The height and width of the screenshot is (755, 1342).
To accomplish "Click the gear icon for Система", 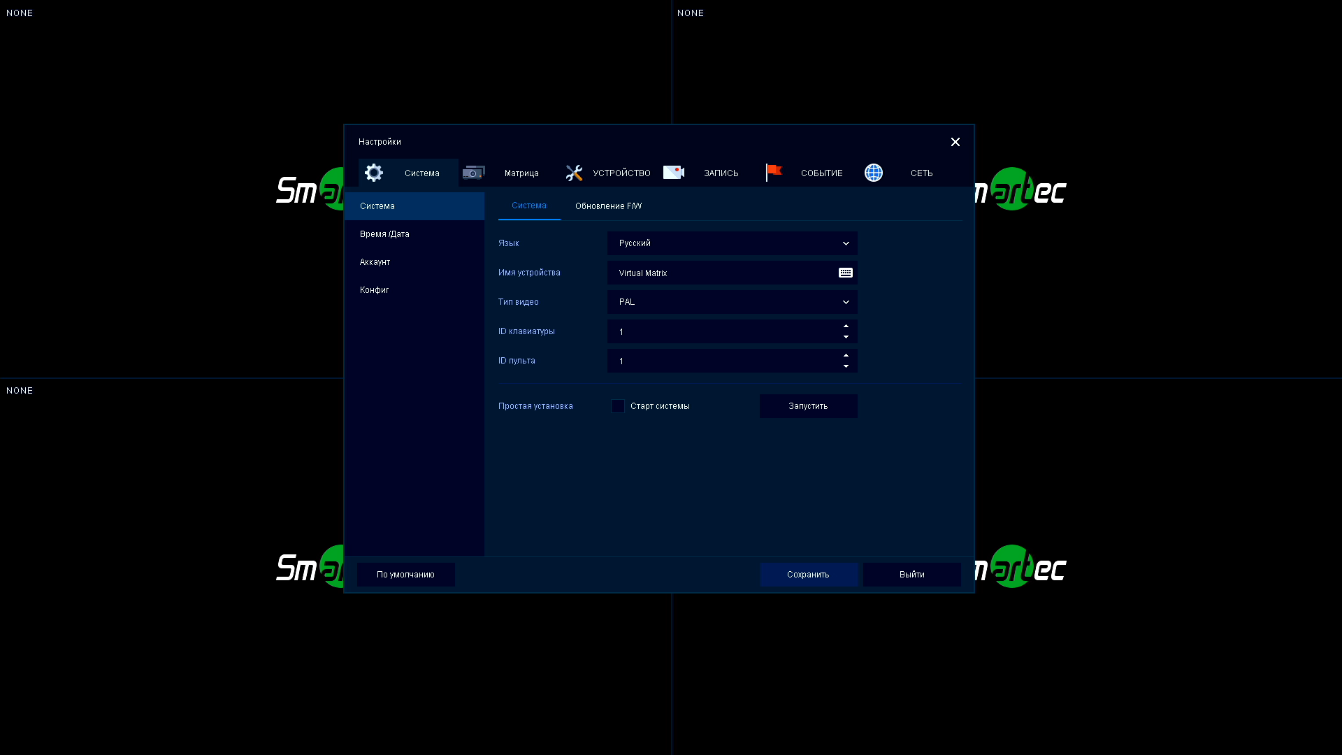I will coord(374,173).
